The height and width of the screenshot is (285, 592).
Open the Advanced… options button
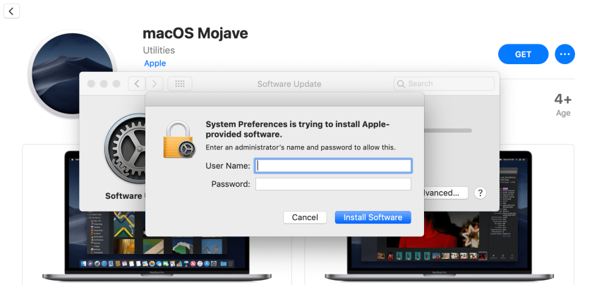(x=445, y=193)
